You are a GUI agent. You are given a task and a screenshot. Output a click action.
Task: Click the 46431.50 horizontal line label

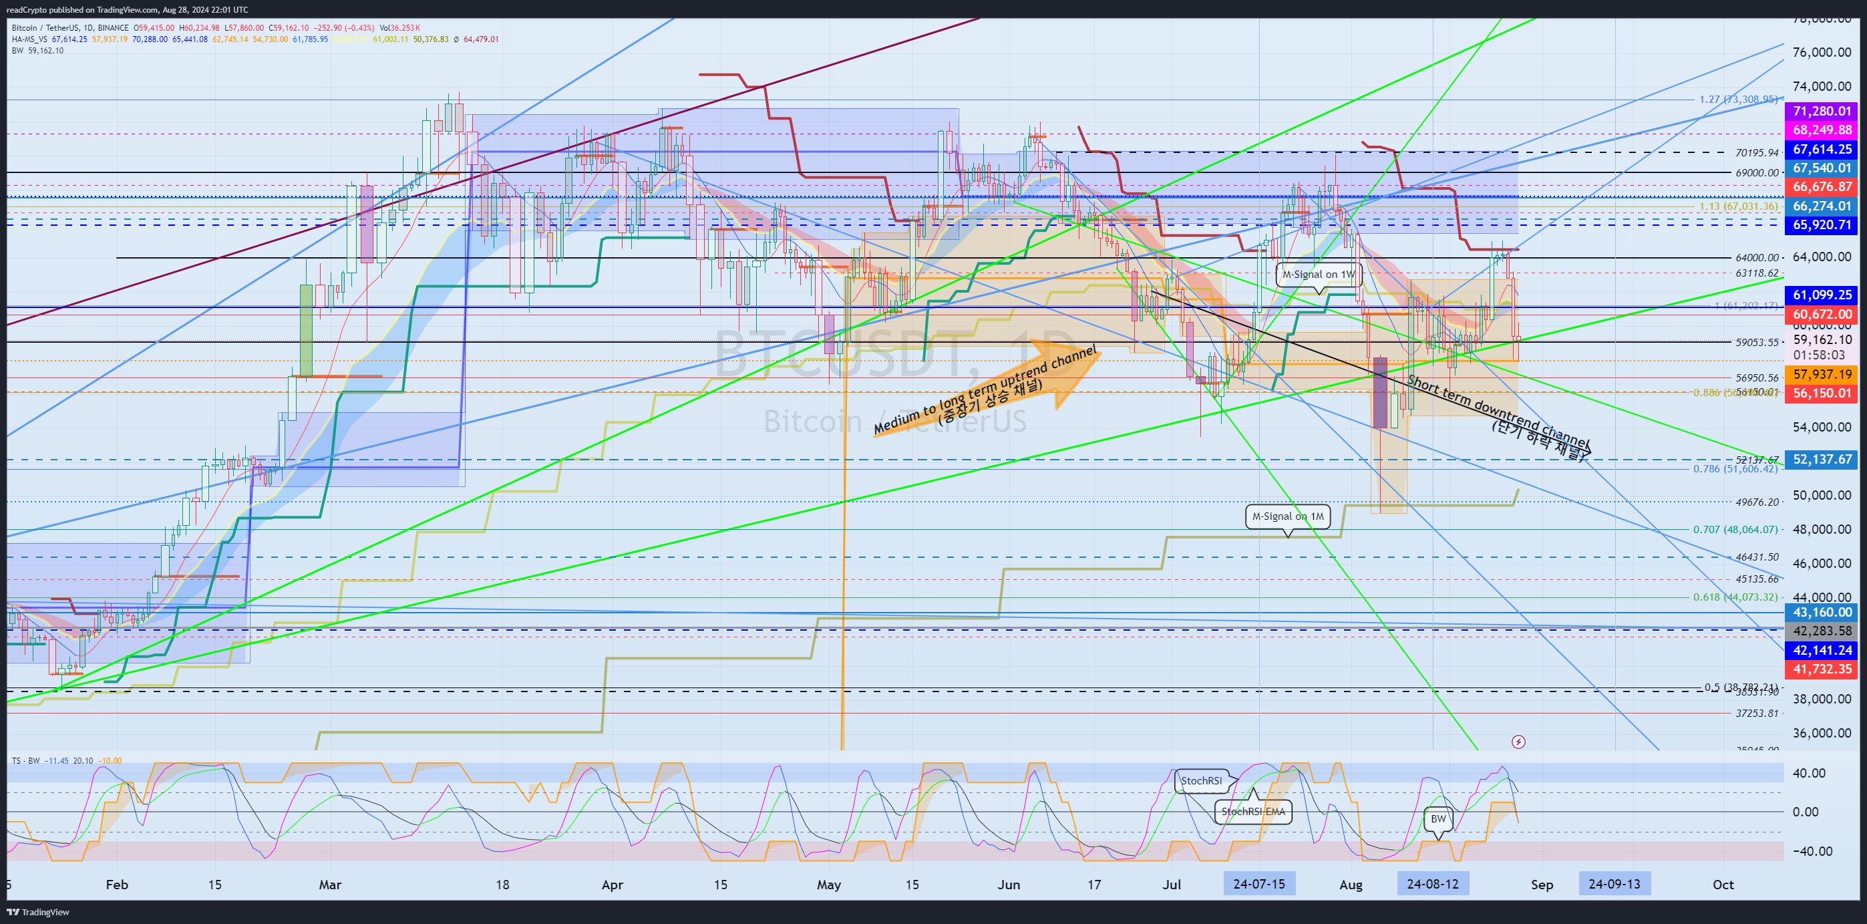pyautogui.click(x=1757, y=557)
